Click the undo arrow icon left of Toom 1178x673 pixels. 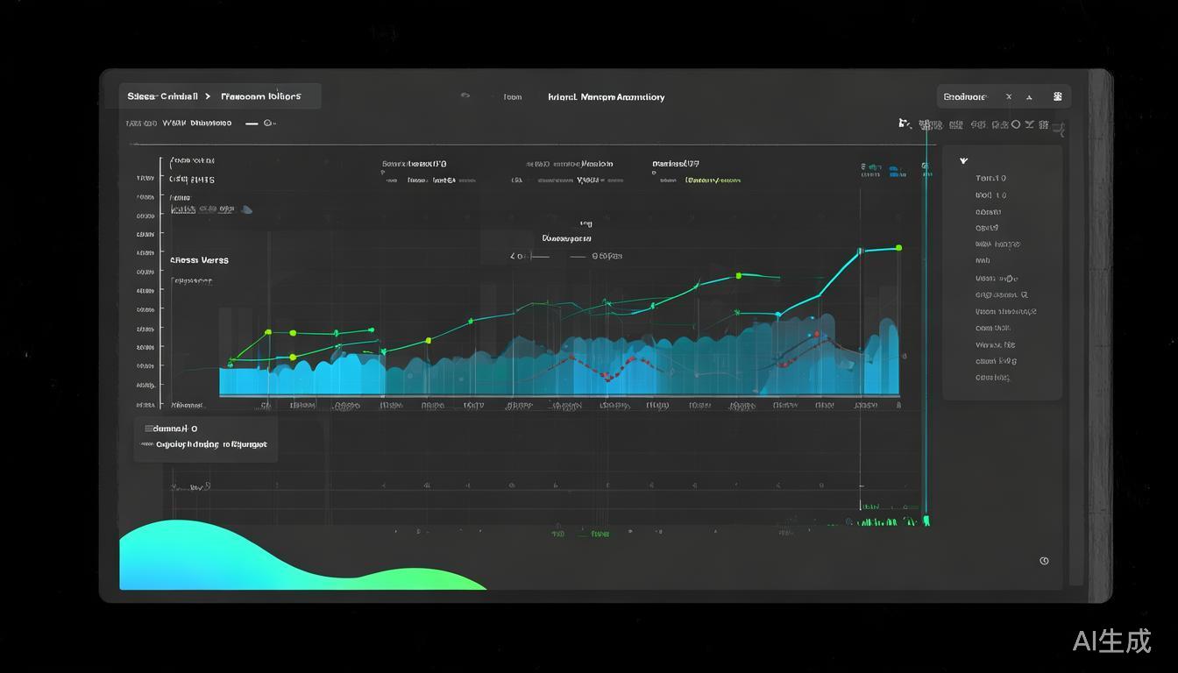[x=465, y=96]
